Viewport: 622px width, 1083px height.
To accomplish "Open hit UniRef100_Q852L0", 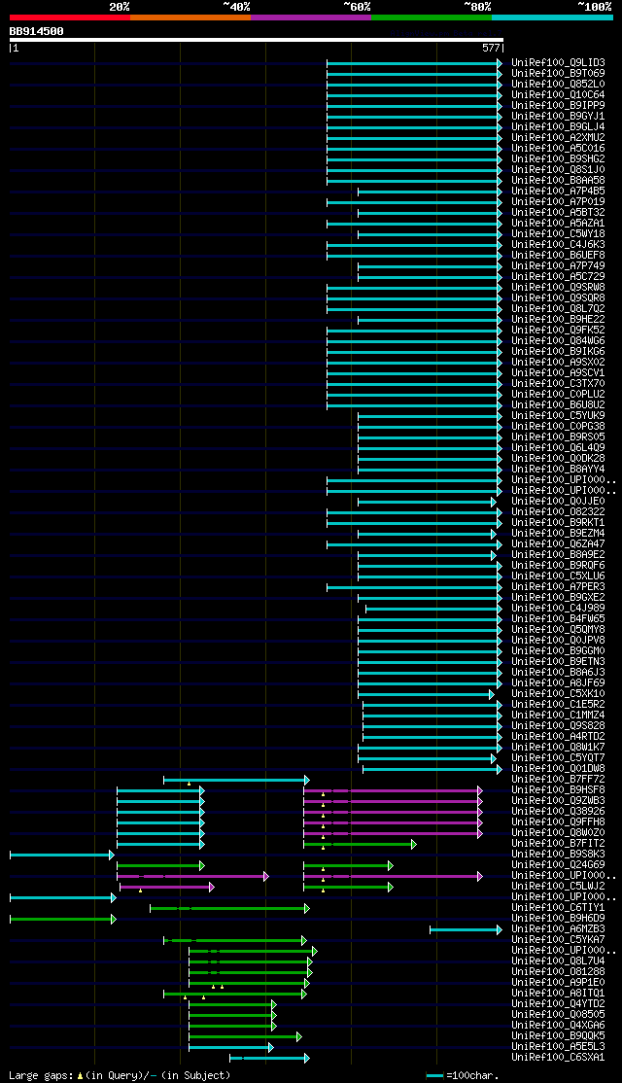I will (x=559, y=85).
